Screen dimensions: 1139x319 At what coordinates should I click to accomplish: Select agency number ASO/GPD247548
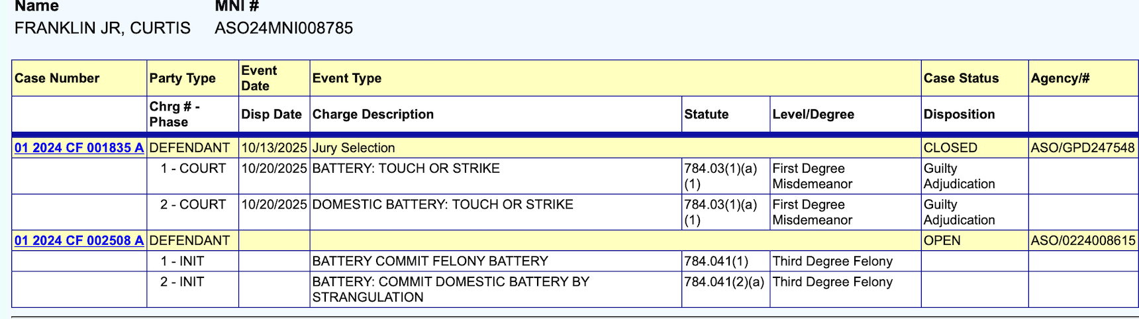coord(1083,148)
